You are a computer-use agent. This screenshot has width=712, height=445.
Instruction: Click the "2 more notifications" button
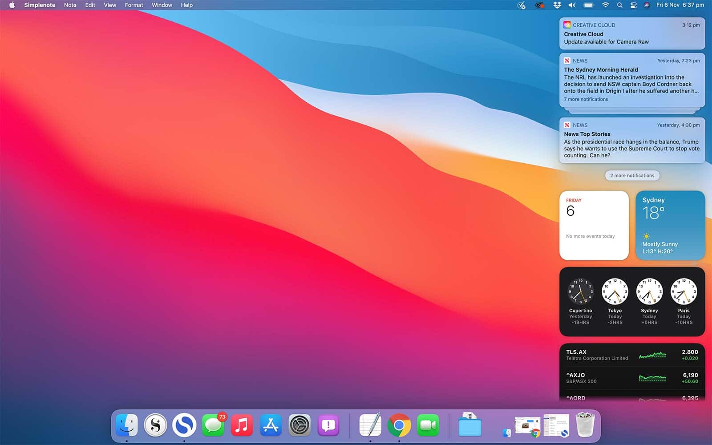point(632,176)
